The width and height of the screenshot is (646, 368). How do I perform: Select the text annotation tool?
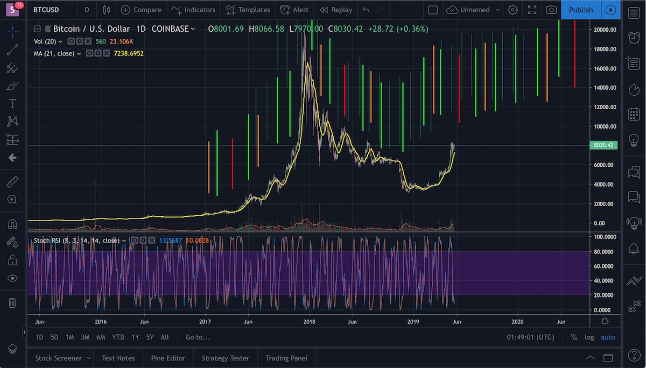click(12, 104)
